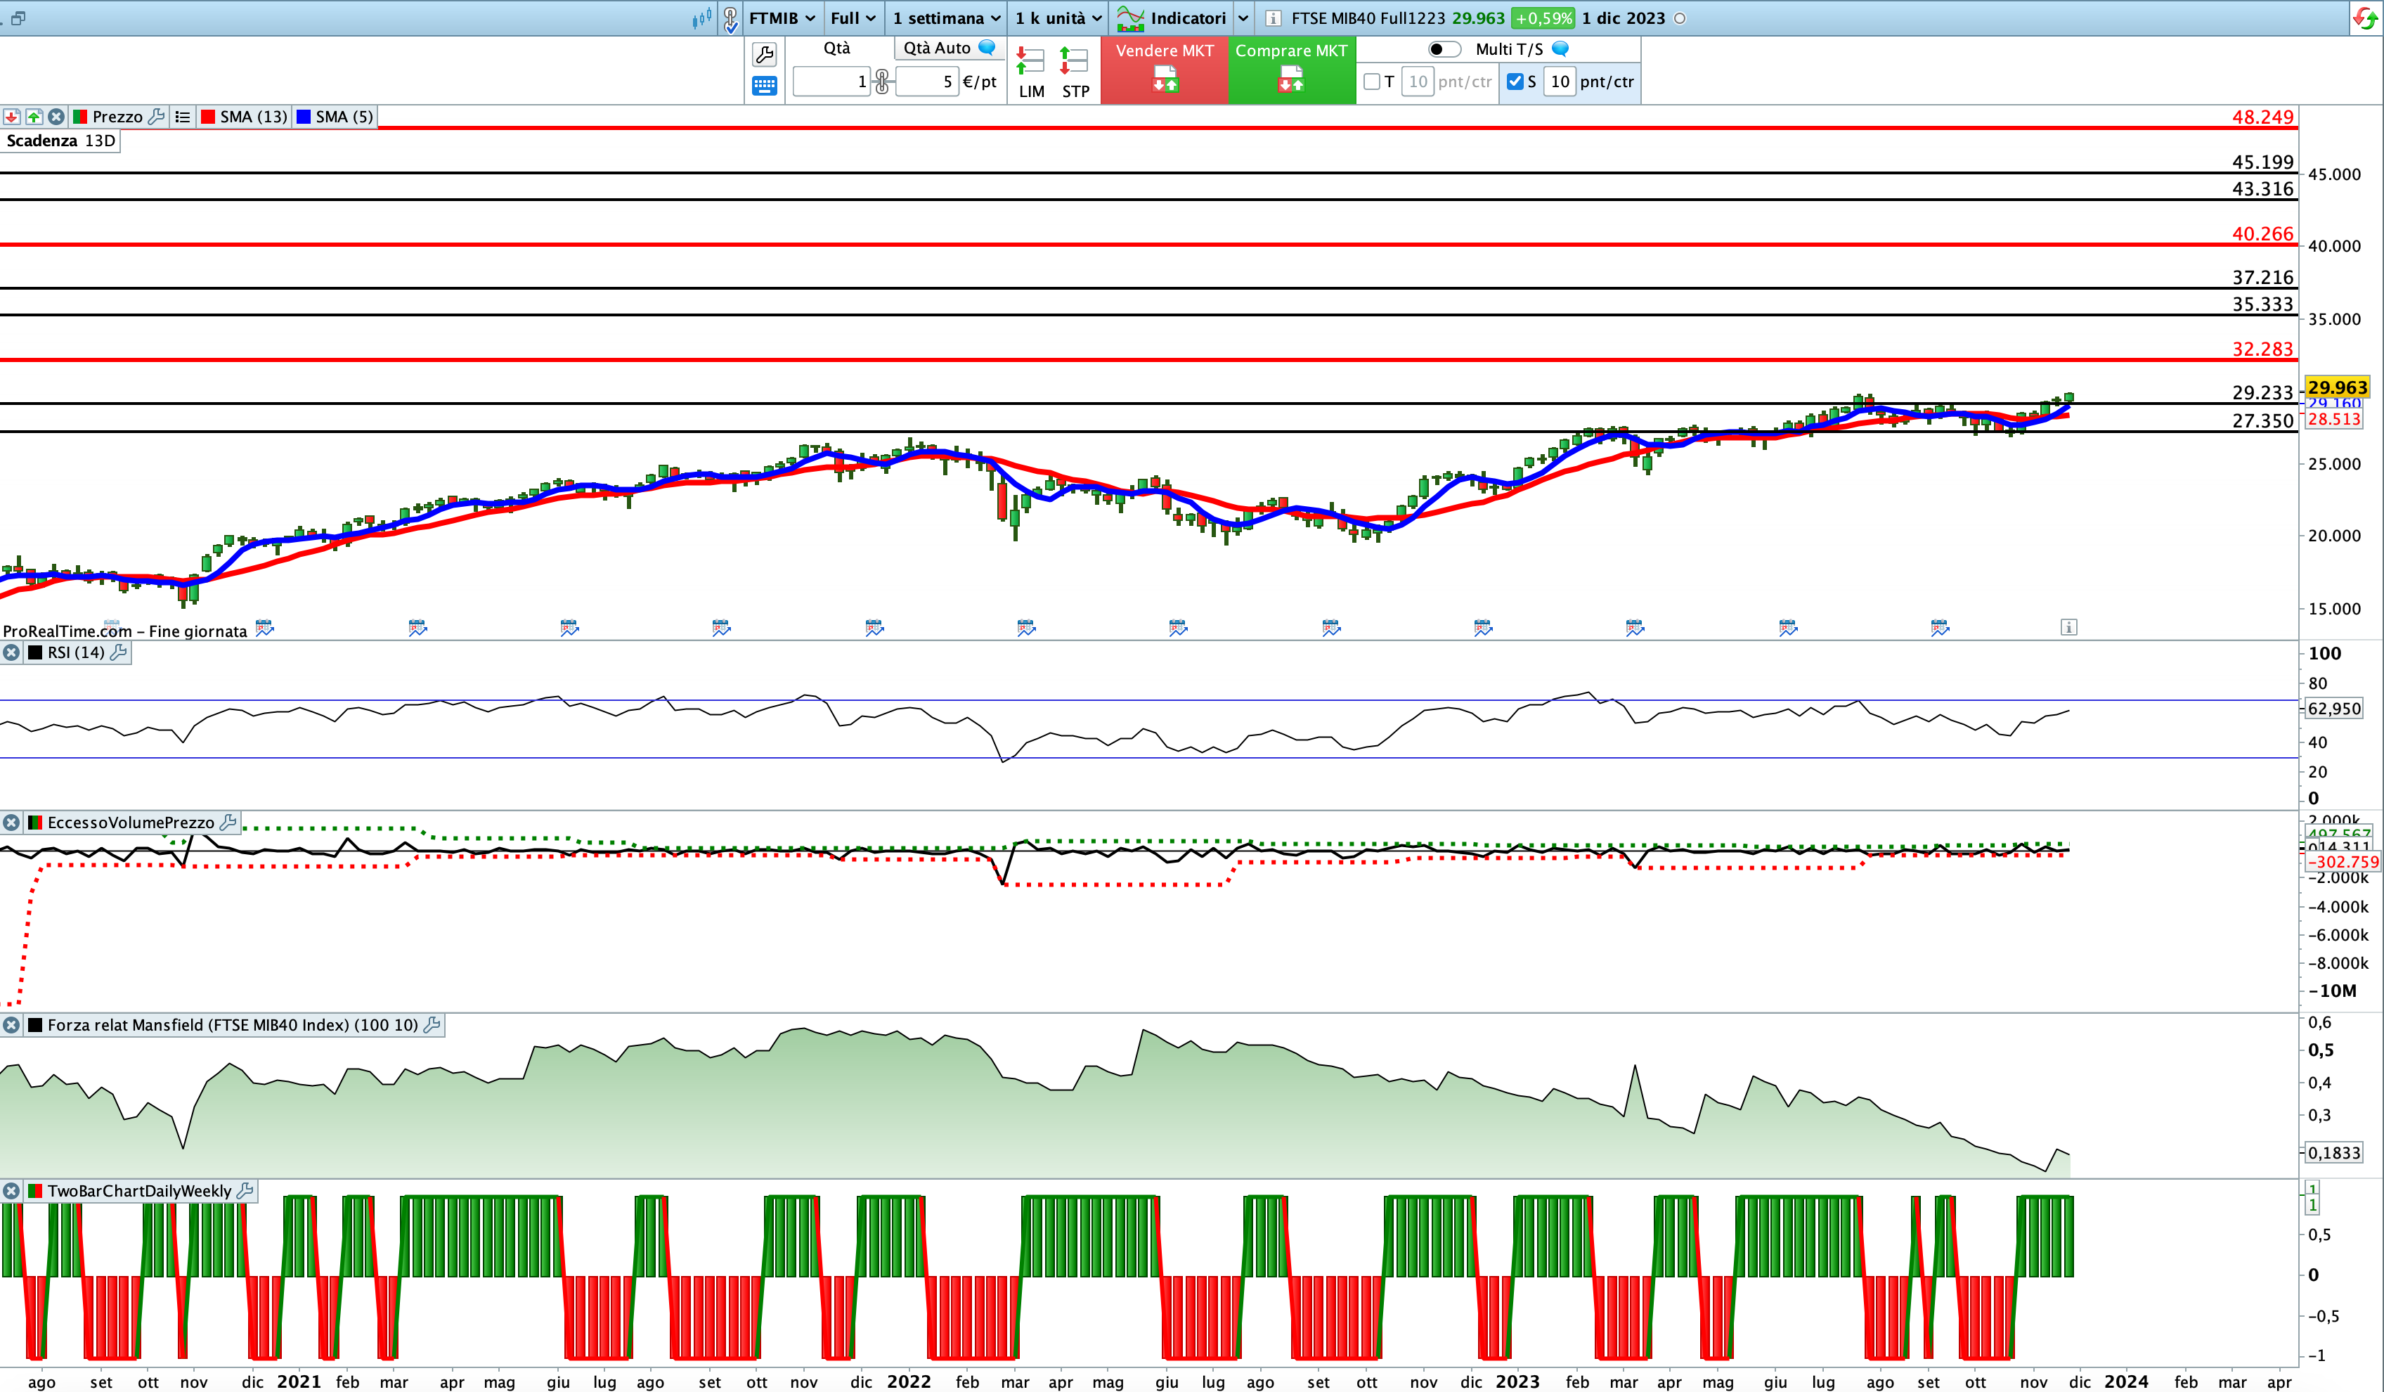
Task: Open the FTMIB instrument dropdown
Action: tap(782, 18)
